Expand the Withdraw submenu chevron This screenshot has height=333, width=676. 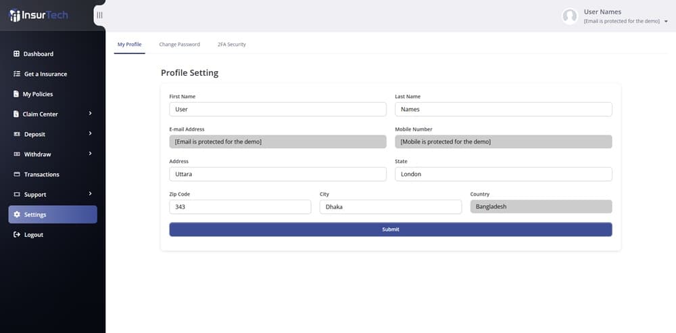point(90,154)
